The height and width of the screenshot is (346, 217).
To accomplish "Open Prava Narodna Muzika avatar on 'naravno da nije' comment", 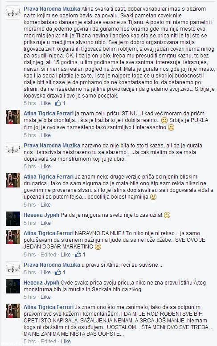I will pos(13,149).
